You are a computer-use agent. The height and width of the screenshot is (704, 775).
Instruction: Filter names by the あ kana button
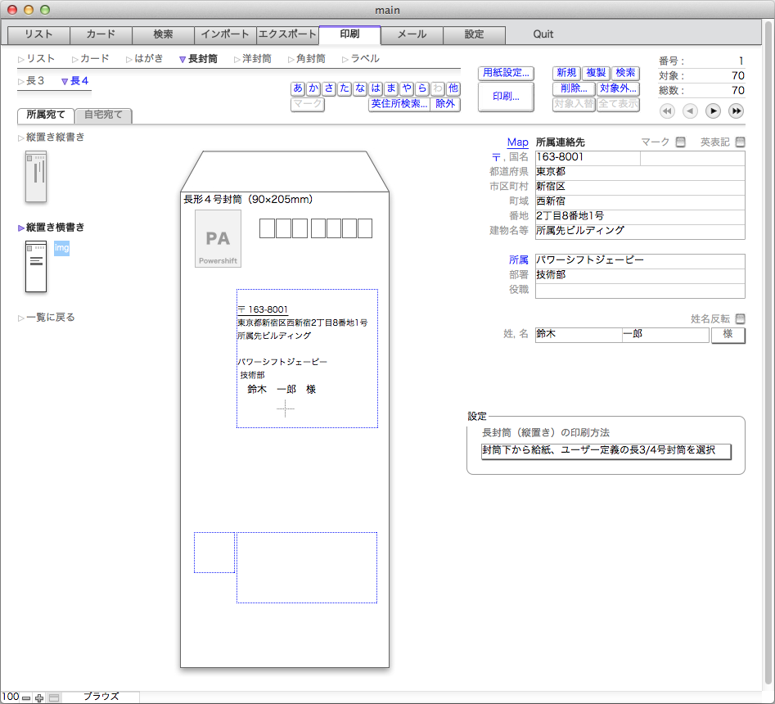298,88
